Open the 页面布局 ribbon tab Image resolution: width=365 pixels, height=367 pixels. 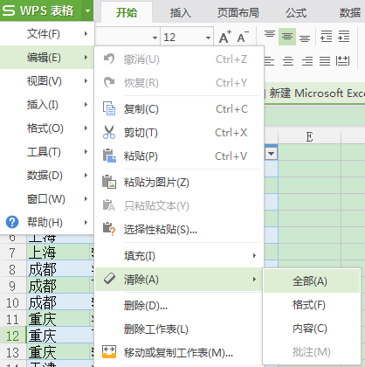(238, 13)
